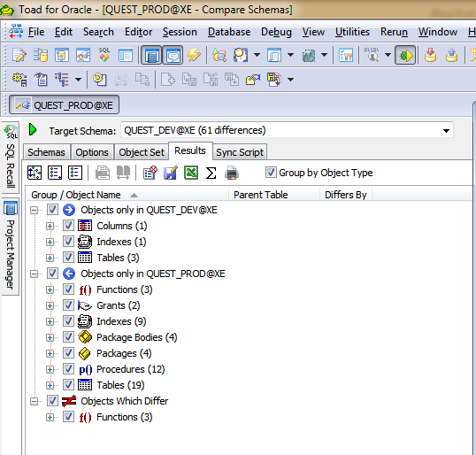
Task: Click the PL/SQL debugger icon
Action: pyautogui.click(x=372, y=55)
